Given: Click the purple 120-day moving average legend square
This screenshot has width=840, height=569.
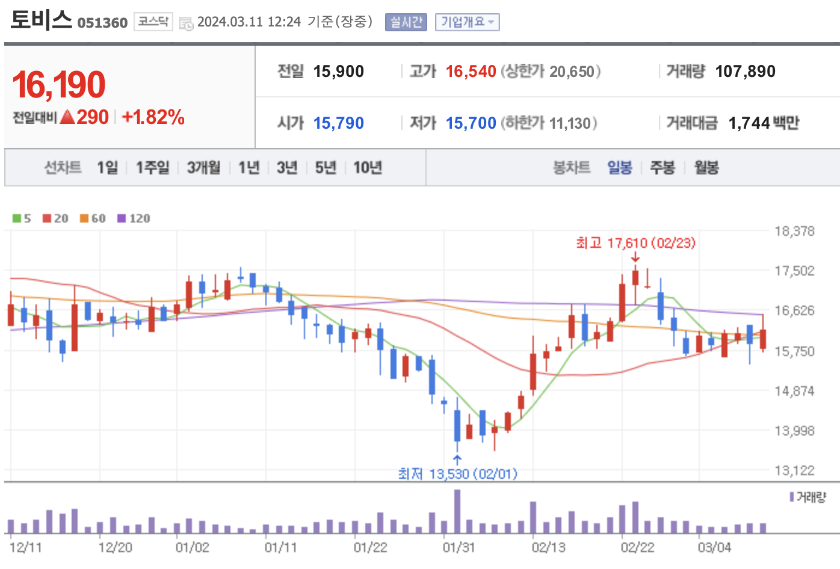Looking at the screenshot, I should pyautogui.click(x=122, y=218).
